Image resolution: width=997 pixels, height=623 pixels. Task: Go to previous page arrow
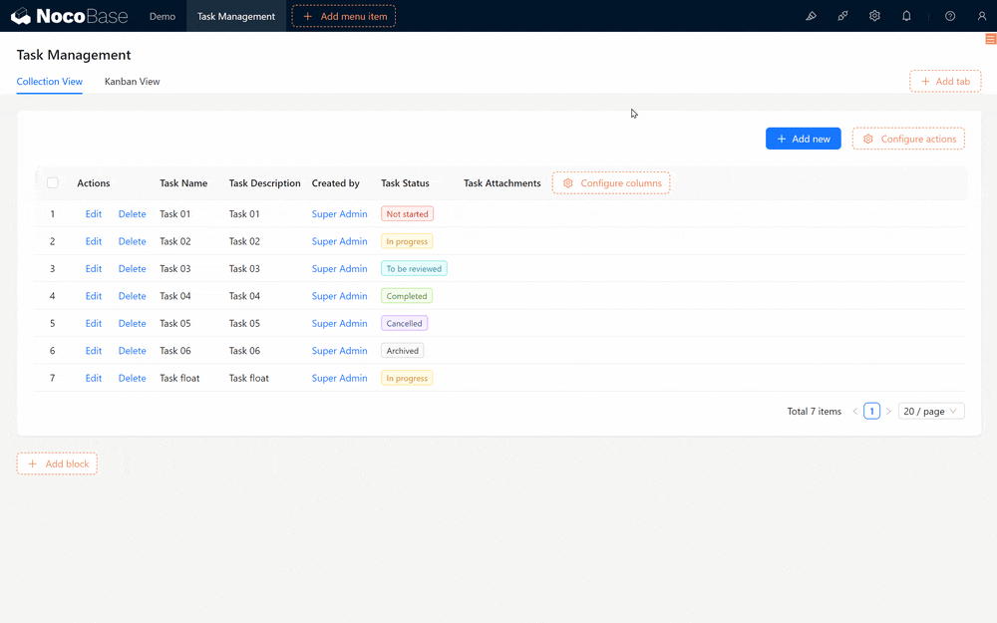pos(855,412)
